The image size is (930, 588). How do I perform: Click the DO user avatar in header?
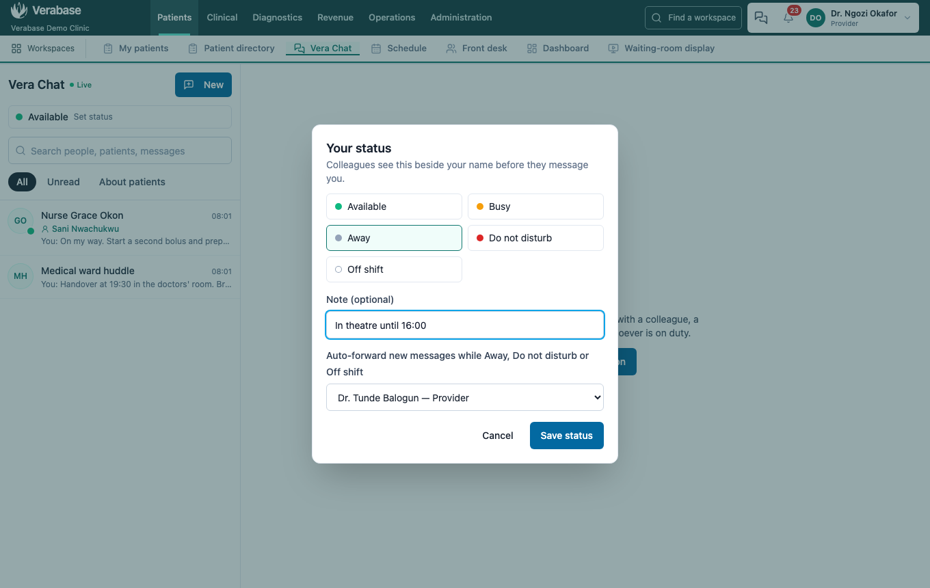point(816,18)
